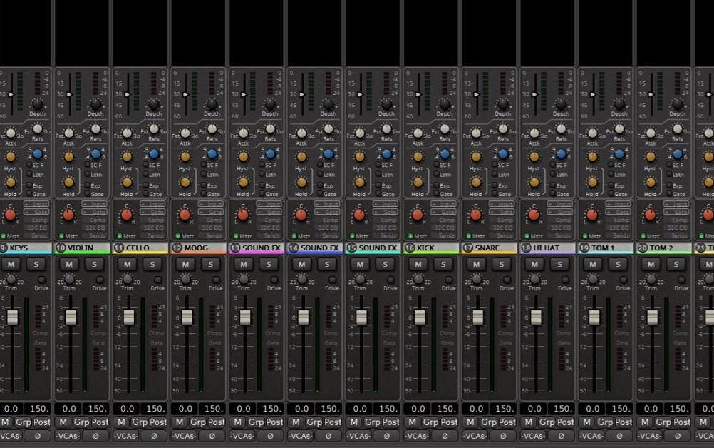Click the Attk knob on VIOLIN strip
The width and height of the screenshot is (714, 448).
(68, 133)
